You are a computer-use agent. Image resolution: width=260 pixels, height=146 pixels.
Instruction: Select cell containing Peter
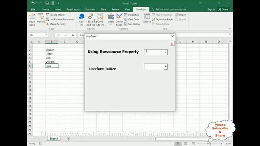(x=52, y=54)
